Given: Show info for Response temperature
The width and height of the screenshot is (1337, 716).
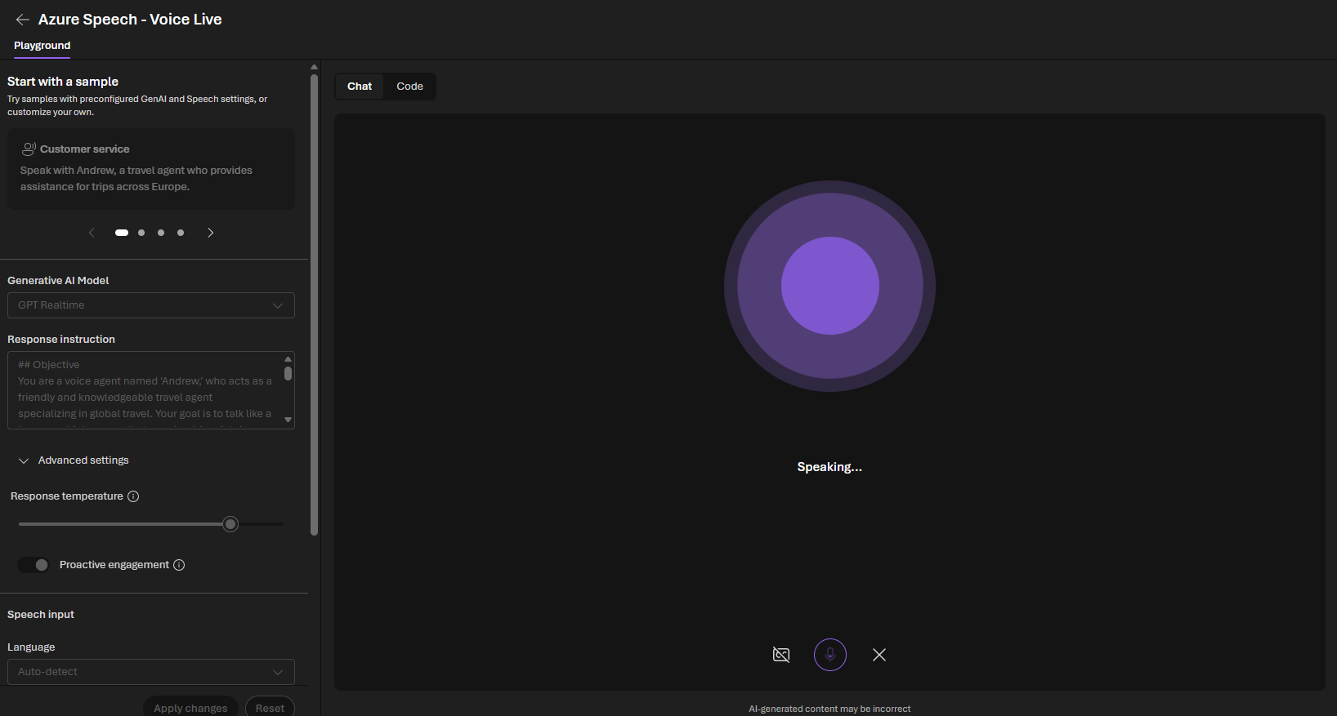Looking at the screenshot, I should pyautogui.click(x=133, y=496).
